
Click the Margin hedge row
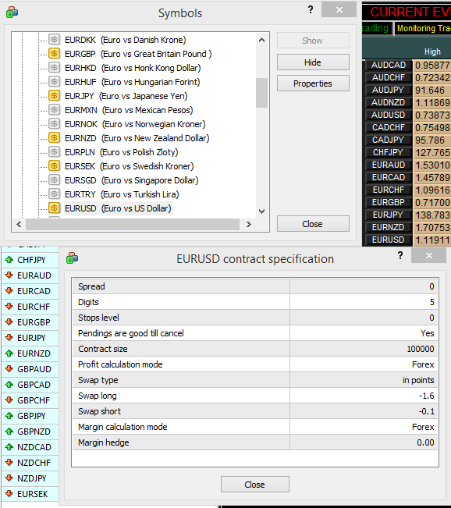point(254,442)
